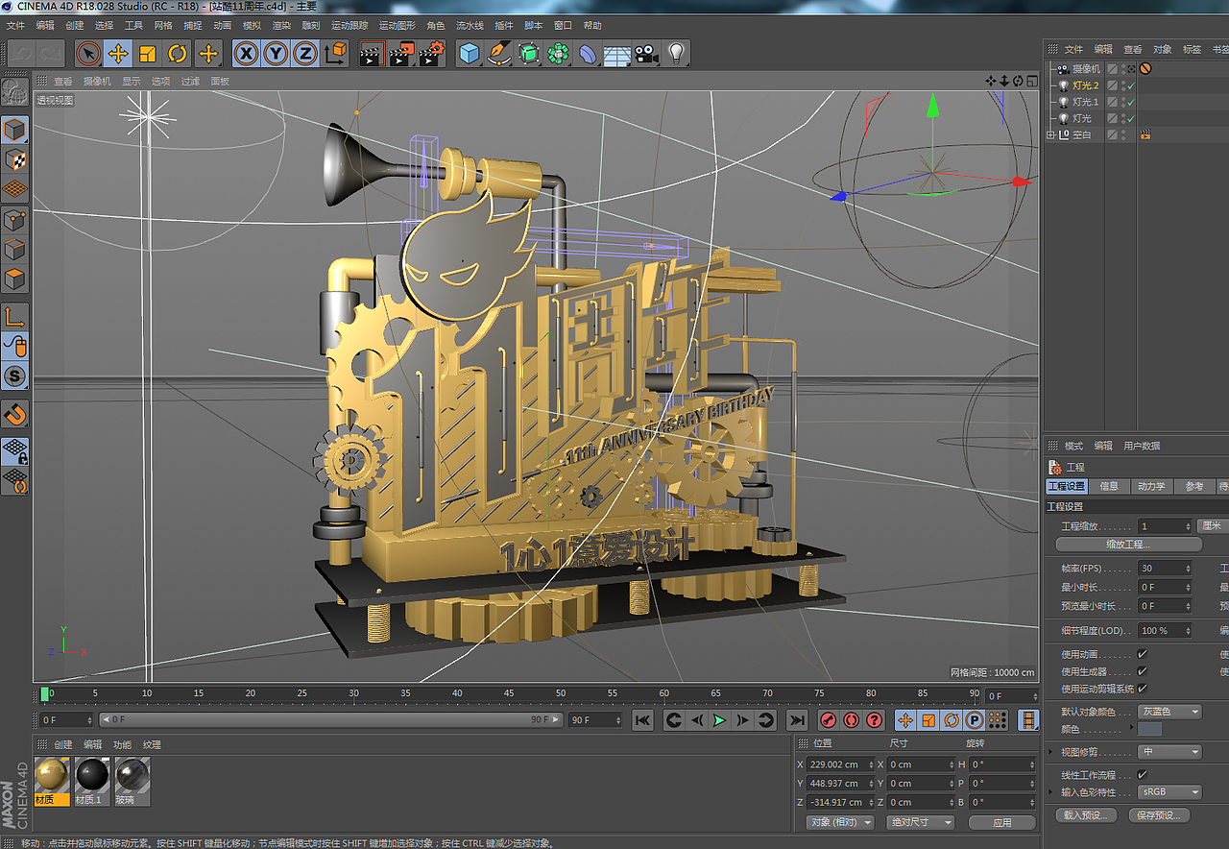Image resolution: width=1229 pixels, height=849 pixels.
Task: Toggle the 线性工作流程 checkbox
Action: pyautogui.click(x=1143, y=774)
